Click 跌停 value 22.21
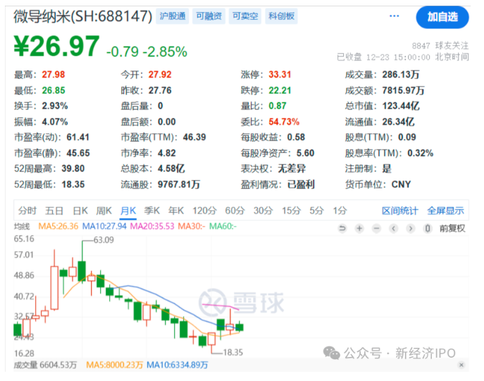484x381 pixels. [280, 90]
